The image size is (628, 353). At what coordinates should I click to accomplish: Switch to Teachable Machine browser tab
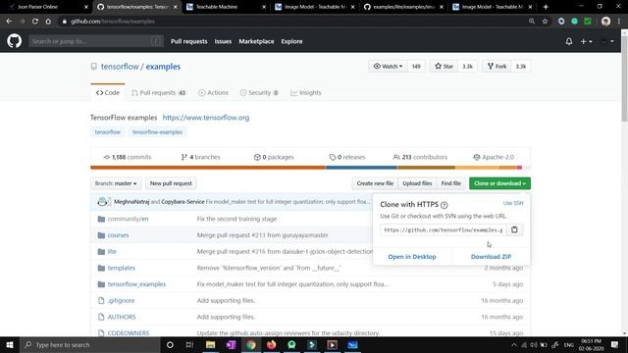[225, 7]
